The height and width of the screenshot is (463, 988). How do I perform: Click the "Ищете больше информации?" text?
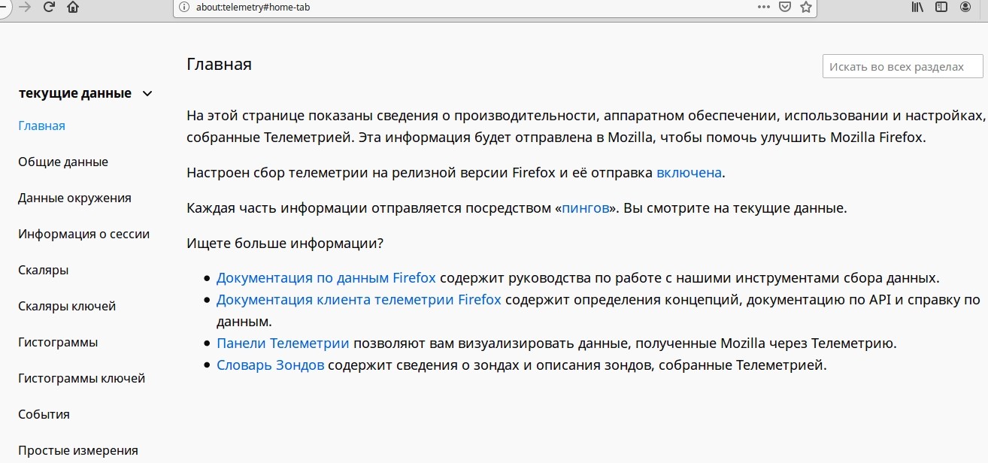point(285,244)
